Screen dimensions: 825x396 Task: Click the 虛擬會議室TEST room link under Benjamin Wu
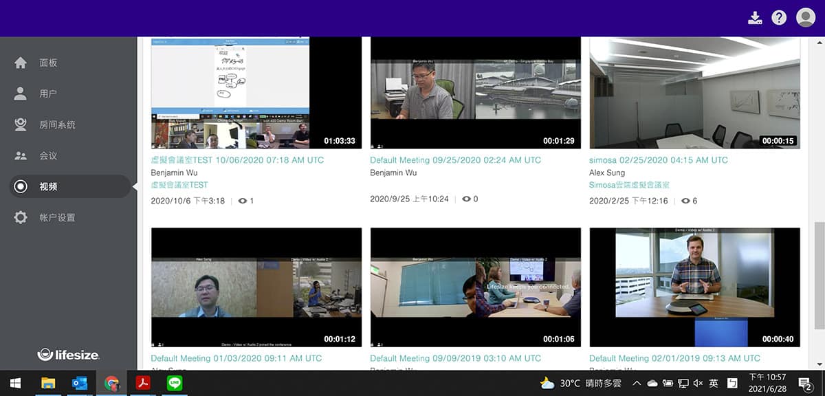click(179, 185)
